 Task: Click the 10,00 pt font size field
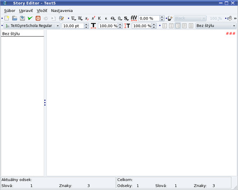[73, 26]
